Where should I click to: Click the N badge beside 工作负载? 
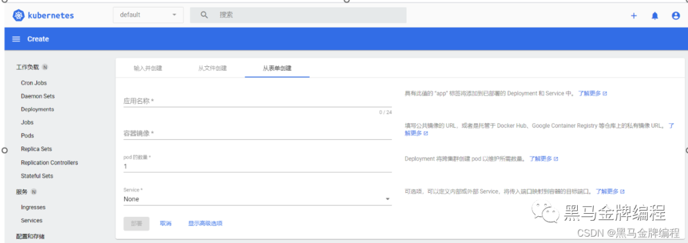click(x=45, y=67)
